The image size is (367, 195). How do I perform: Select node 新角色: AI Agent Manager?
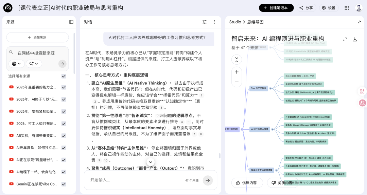pyautogui.click(x=308, y=125)
